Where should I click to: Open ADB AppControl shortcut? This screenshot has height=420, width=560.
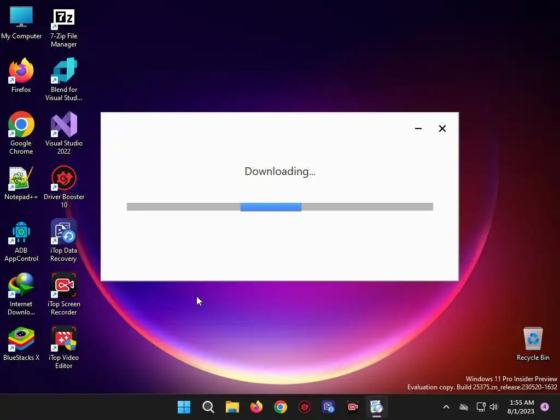point(21,241)
